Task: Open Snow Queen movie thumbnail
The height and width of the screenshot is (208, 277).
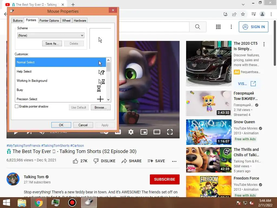Action: pos(209,132)
